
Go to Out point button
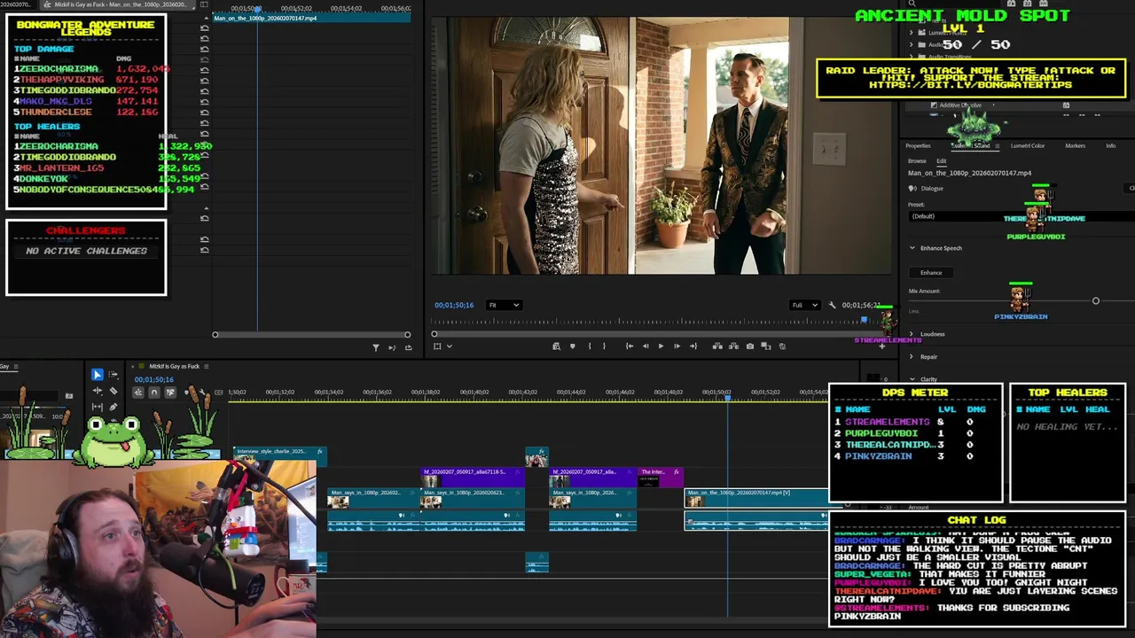pyautogui.click(x=693, y=346)
